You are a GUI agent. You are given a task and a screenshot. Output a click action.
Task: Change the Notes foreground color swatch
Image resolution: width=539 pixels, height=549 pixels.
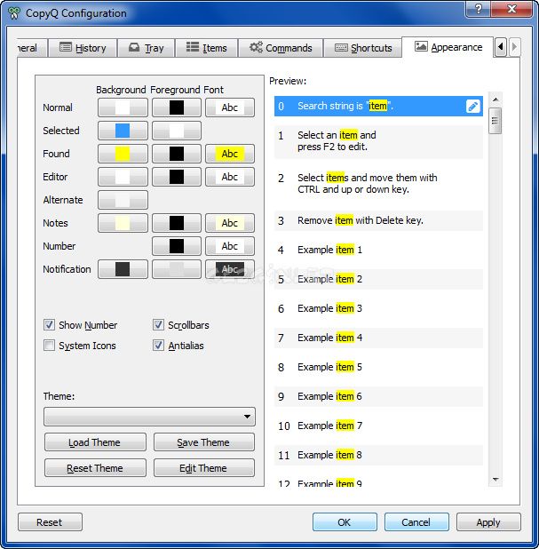coord(177,223)
